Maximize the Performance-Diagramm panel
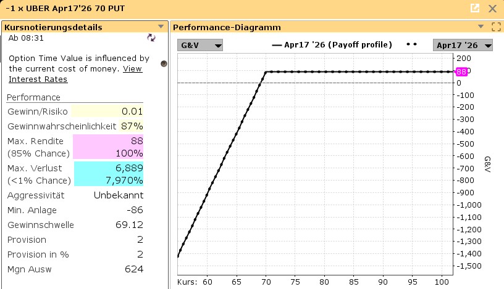The height and width of the screenshot is (289, 504). (x=497, y=27)
